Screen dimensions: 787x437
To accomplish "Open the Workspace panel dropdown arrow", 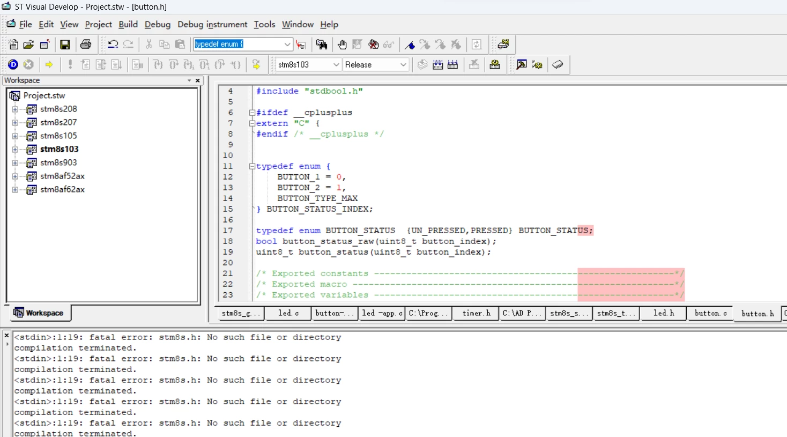I will tap(189, 80).
